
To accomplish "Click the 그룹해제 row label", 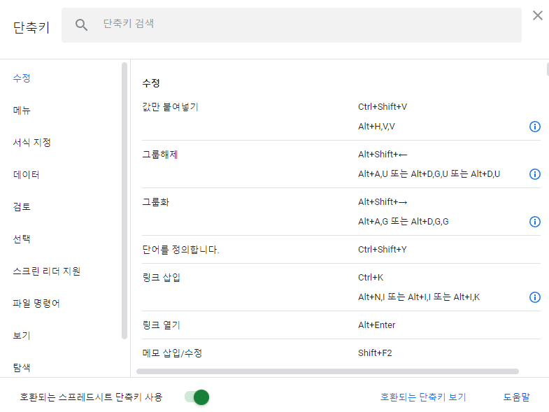I will click(160, 155).
